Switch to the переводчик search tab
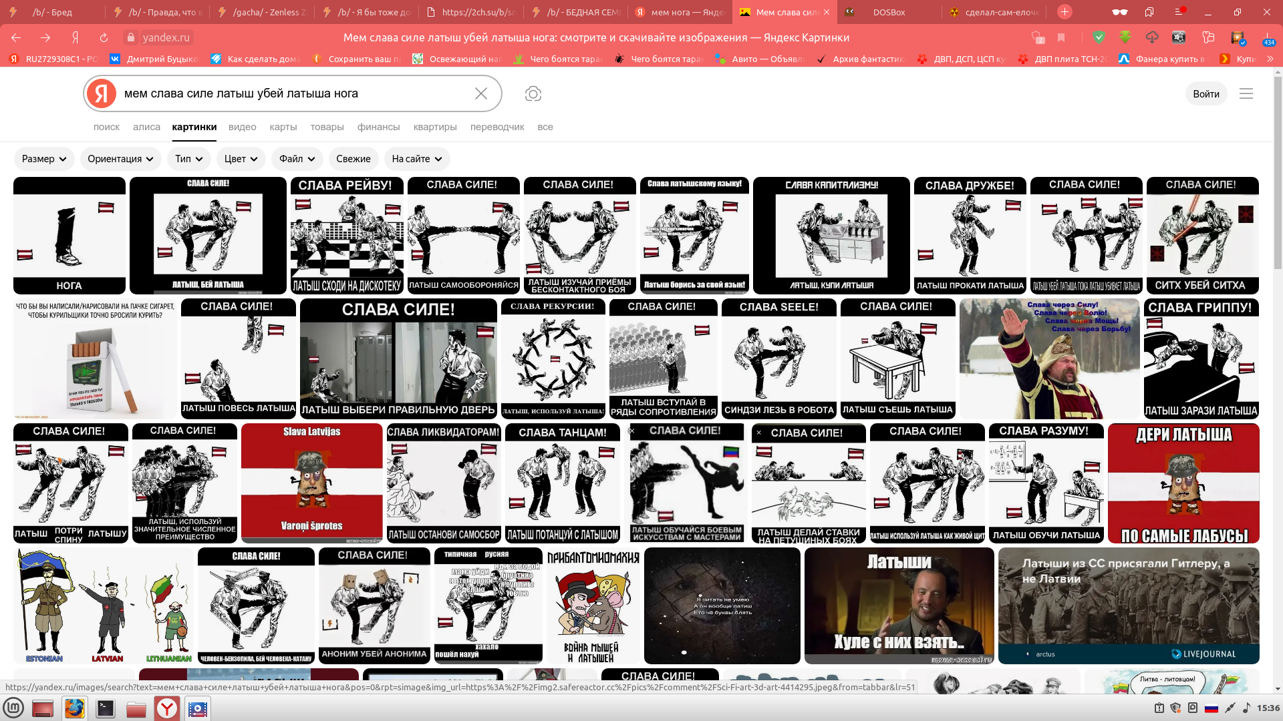1283x721 pixels. (496, 127)
